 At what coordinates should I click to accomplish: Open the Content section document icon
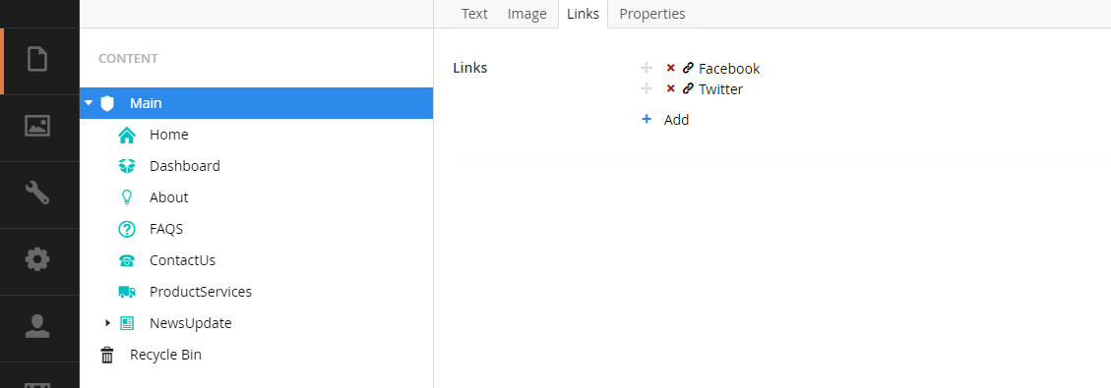point(37,59)
